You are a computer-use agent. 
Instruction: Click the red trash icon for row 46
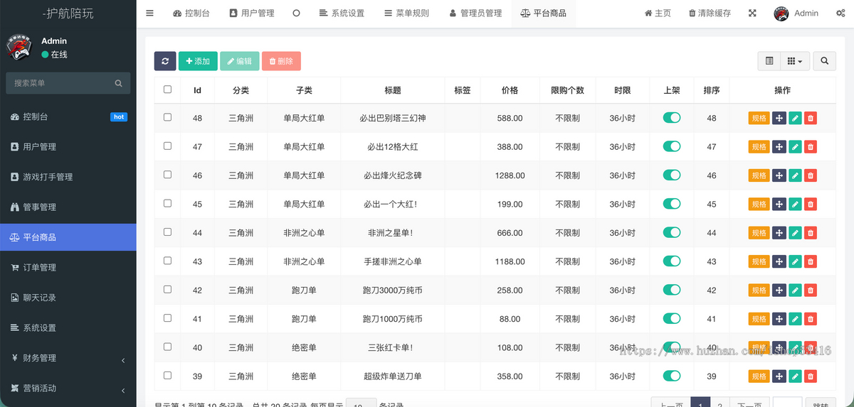coord(811,175)
